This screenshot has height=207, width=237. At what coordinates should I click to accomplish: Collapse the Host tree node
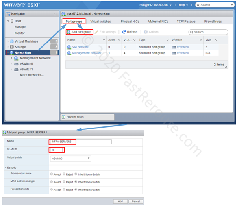(x=8, y=21)
